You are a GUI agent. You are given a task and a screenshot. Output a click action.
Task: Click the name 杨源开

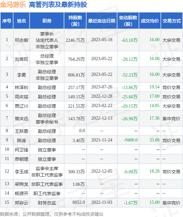[x=22, y=193]
